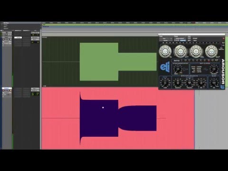228x171 pixels.
Task: Click the OUT output knob on Arousor
Action: click(x=211, y=51)
